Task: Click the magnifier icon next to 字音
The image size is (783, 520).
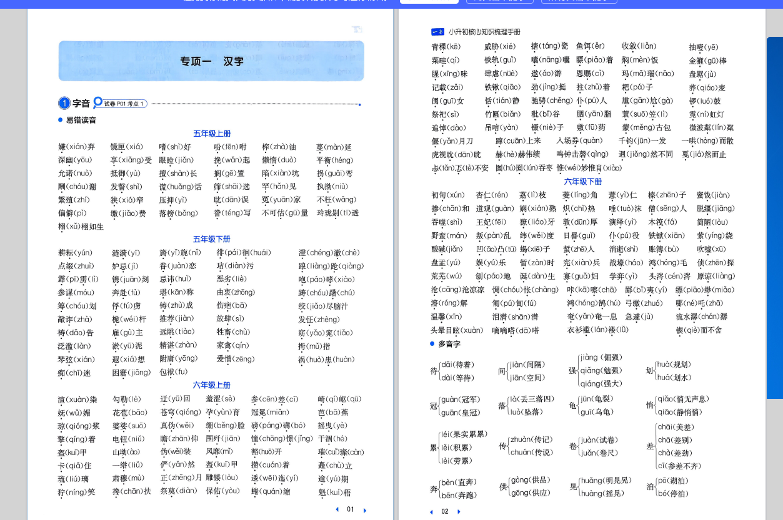Action: pyautogui.click(x=97, y=102)
